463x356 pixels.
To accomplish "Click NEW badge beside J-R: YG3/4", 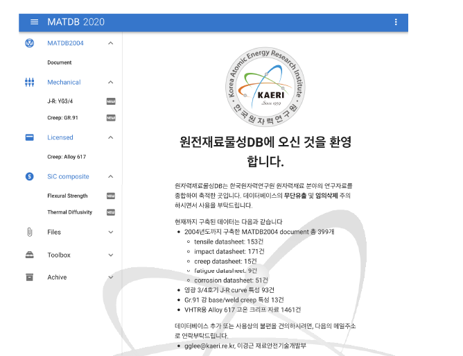I will (111, 101).
